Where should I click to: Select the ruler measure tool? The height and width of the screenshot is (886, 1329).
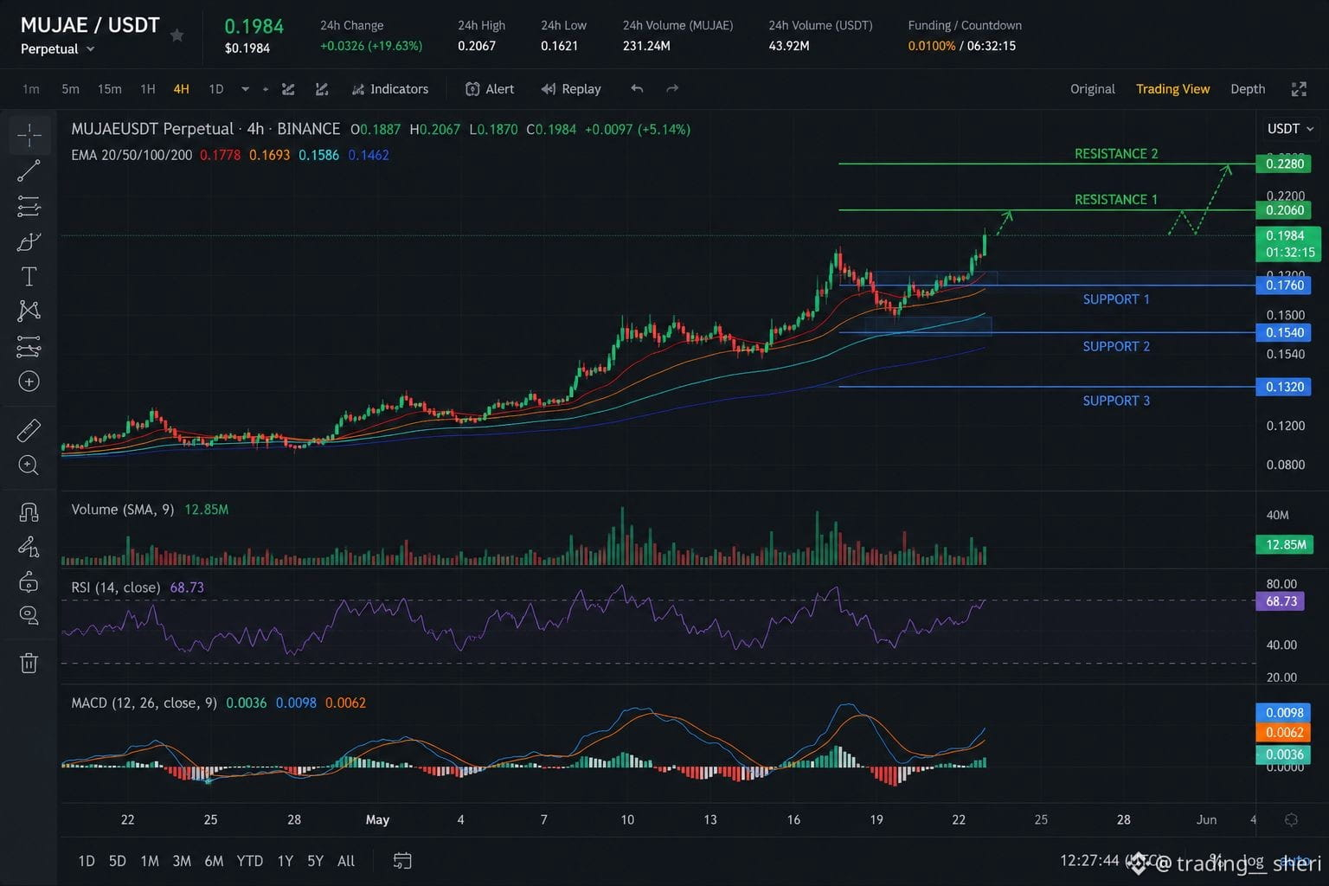[x=29, y=430]
